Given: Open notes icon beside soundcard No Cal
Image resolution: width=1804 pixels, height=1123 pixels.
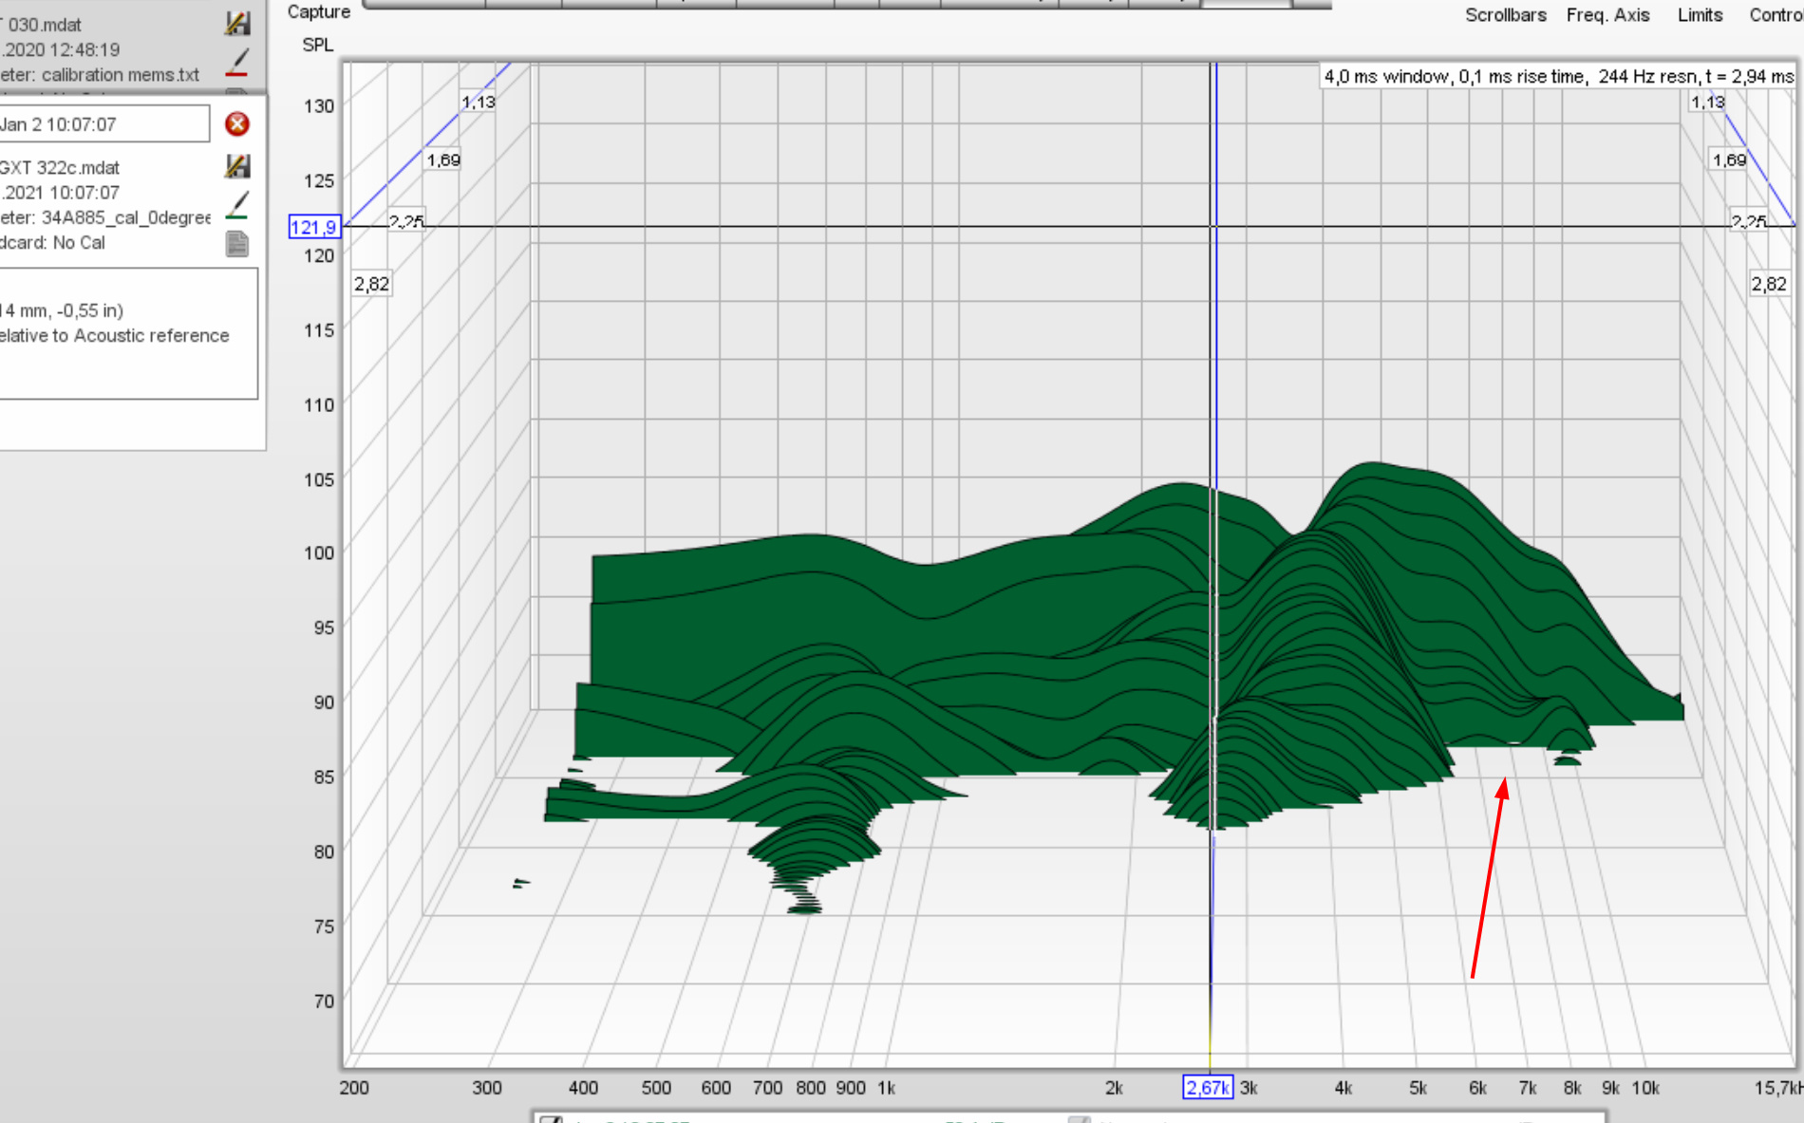Looking at the screenshot, I should pyautogui.click(x=237, y=244).
